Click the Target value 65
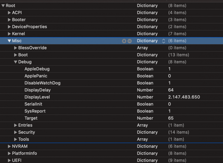Image resolution: width=223 pixels, height=163 pixels. (x=171, y=118)
